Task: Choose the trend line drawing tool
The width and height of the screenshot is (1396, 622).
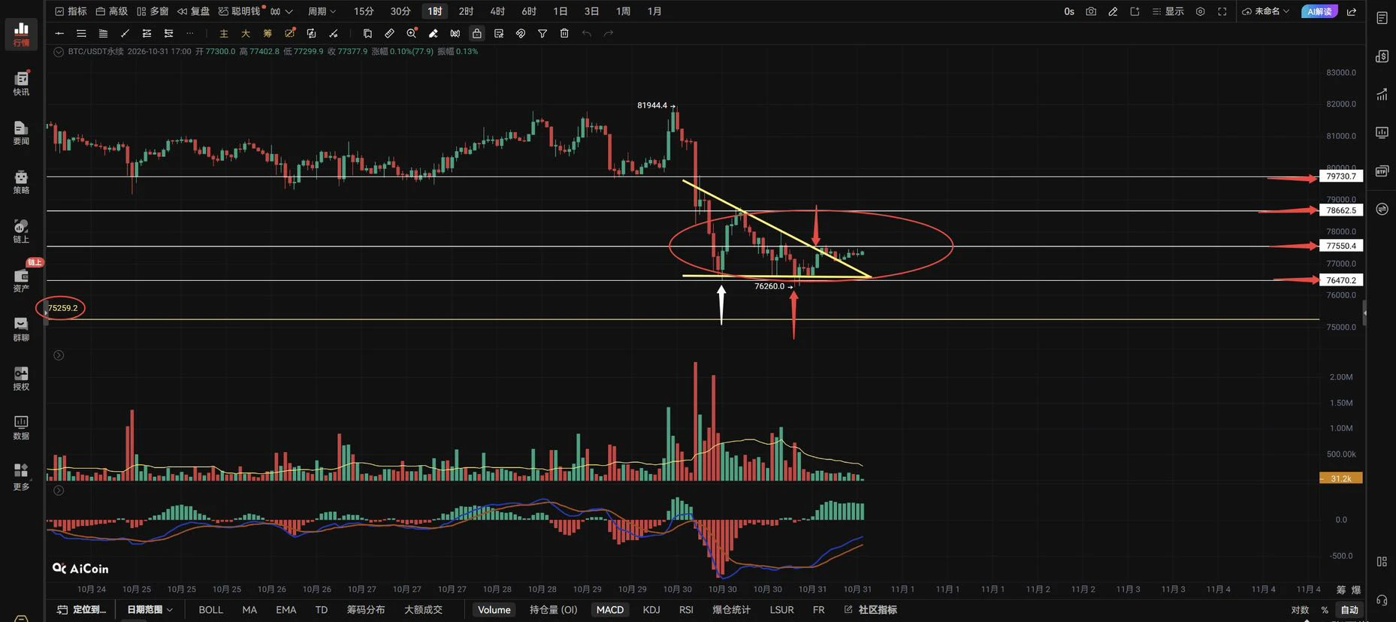Action: 125,33
